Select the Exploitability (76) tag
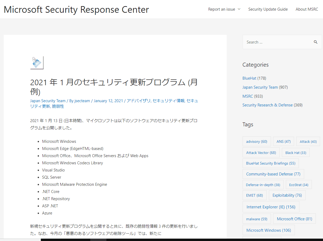 tap(287, 195)
